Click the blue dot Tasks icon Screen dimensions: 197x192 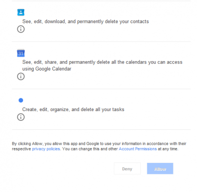(21, 100)
